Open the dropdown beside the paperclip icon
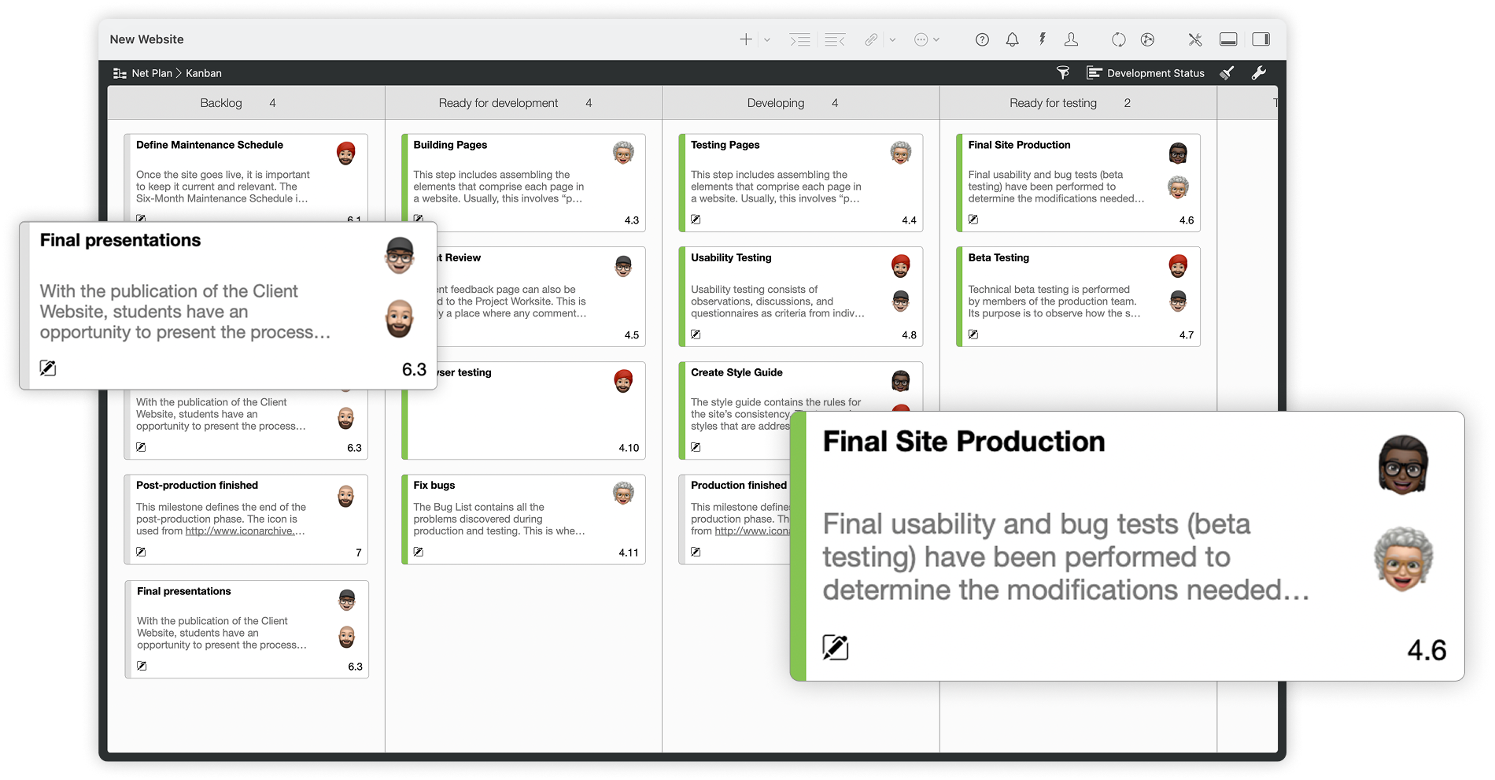 pos(891,39)
